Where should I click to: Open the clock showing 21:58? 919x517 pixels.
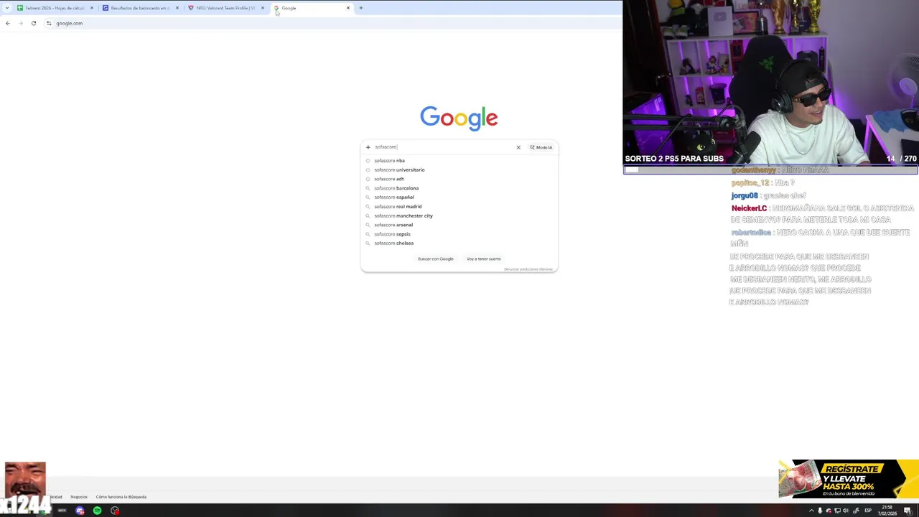887,511
